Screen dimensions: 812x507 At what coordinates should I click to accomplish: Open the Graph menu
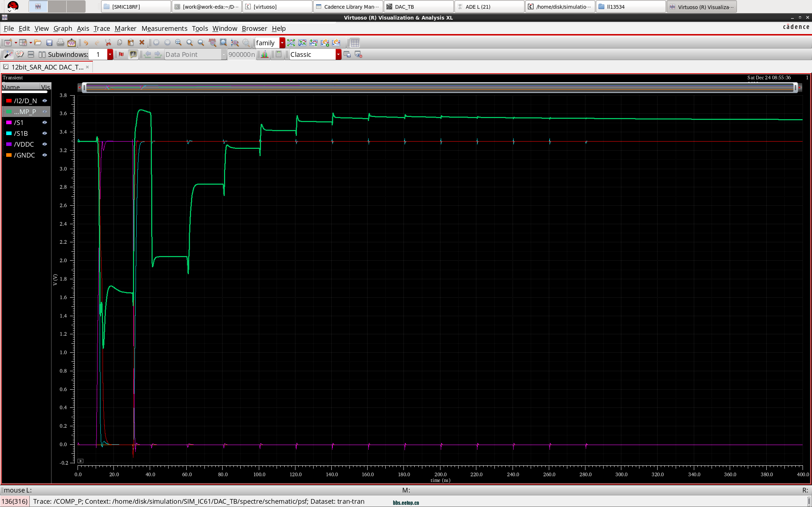(63, 28)
